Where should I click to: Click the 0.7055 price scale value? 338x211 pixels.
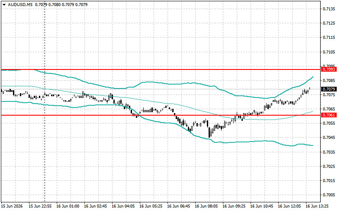(329, 123)
